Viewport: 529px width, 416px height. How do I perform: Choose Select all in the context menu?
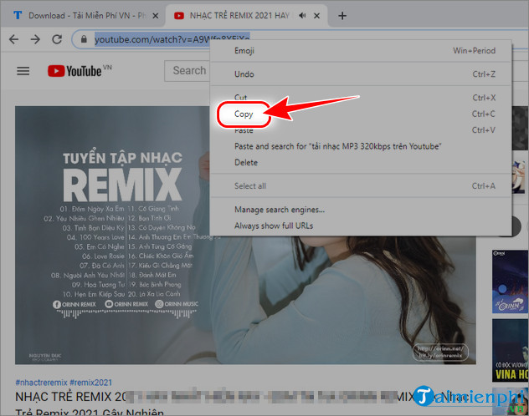[x=361, y=185]
